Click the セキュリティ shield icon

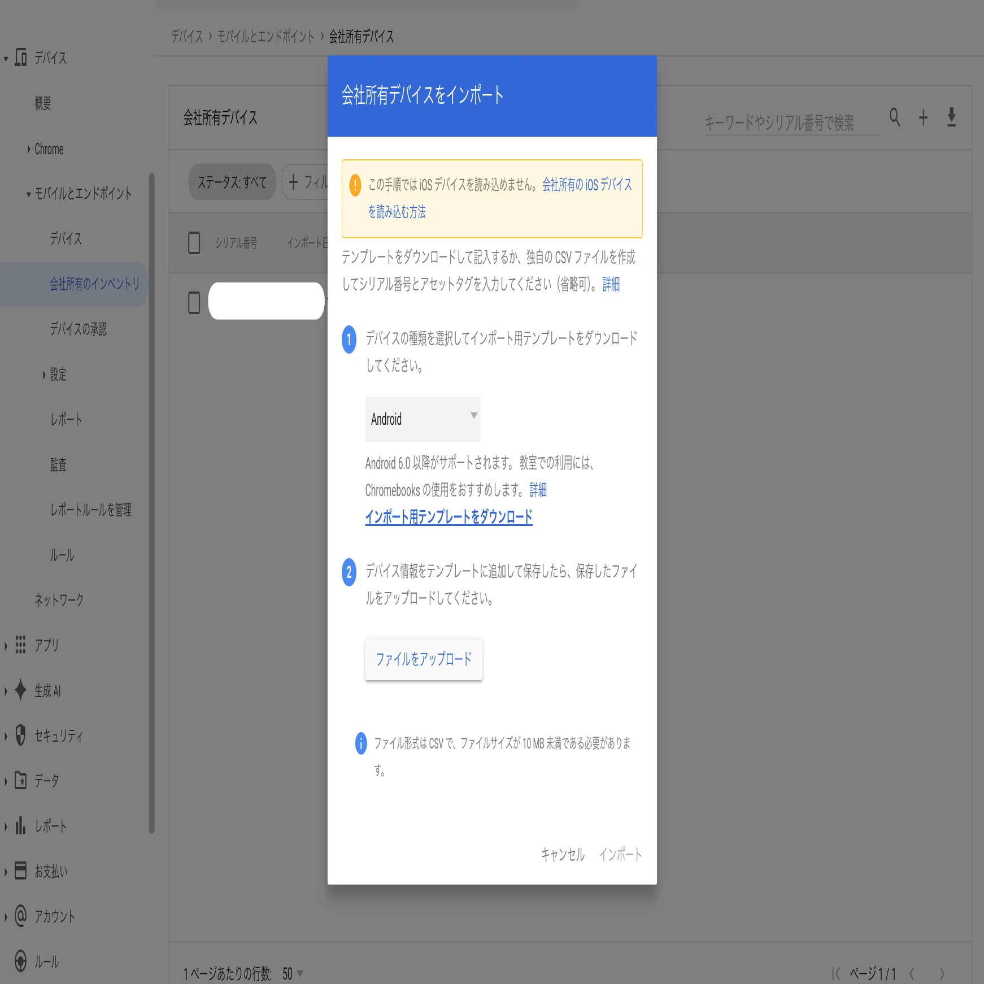21,735
